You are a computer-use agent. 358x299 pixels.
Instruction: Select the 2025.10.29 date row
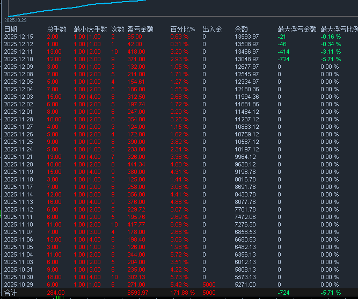[x=19, y=285]
